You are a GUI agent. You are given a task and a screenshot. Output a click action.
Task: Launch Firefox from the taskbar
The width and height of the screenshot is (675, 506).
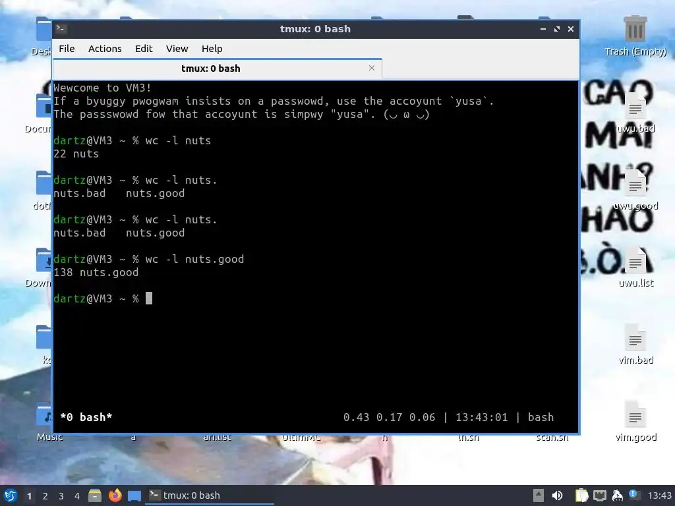(x=115, y=495)
